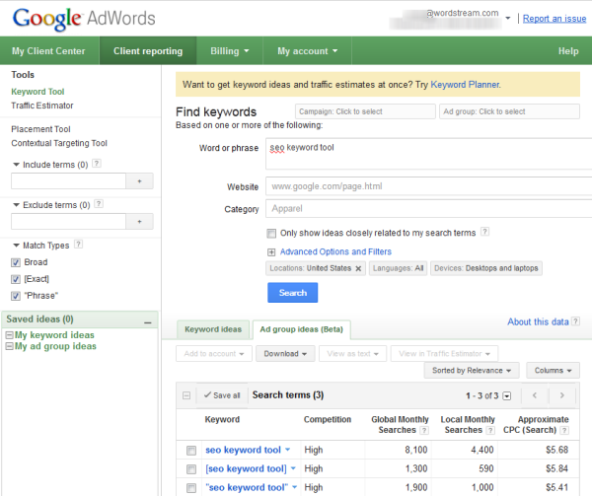This screenshot has width=592, height=496.
Task: Click help icon for Global Monthly Searches
Action: tap(424, 430)
